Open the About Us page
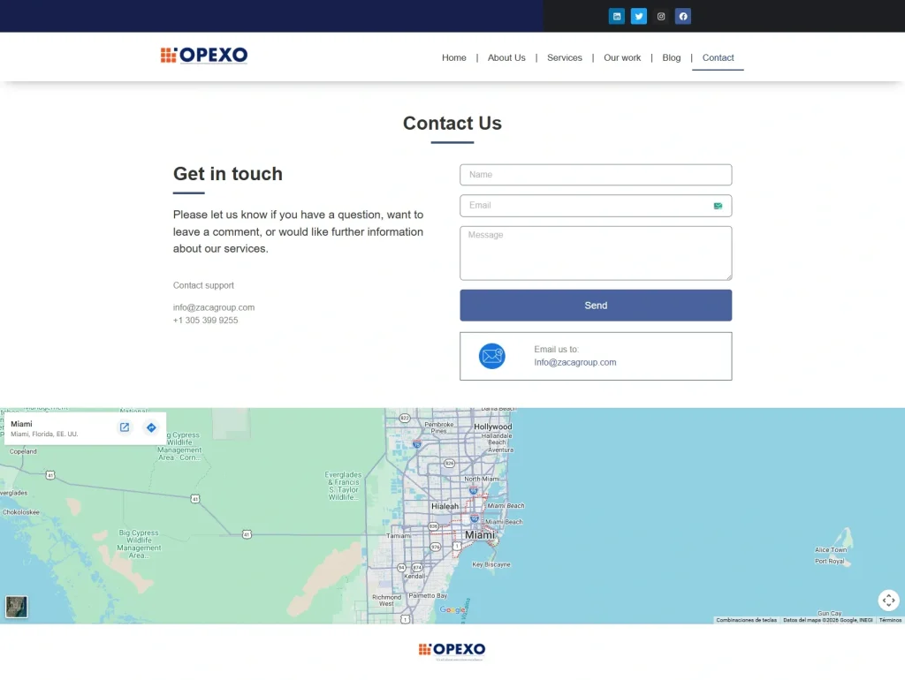The image size is (905, 680). coord(506,57)
